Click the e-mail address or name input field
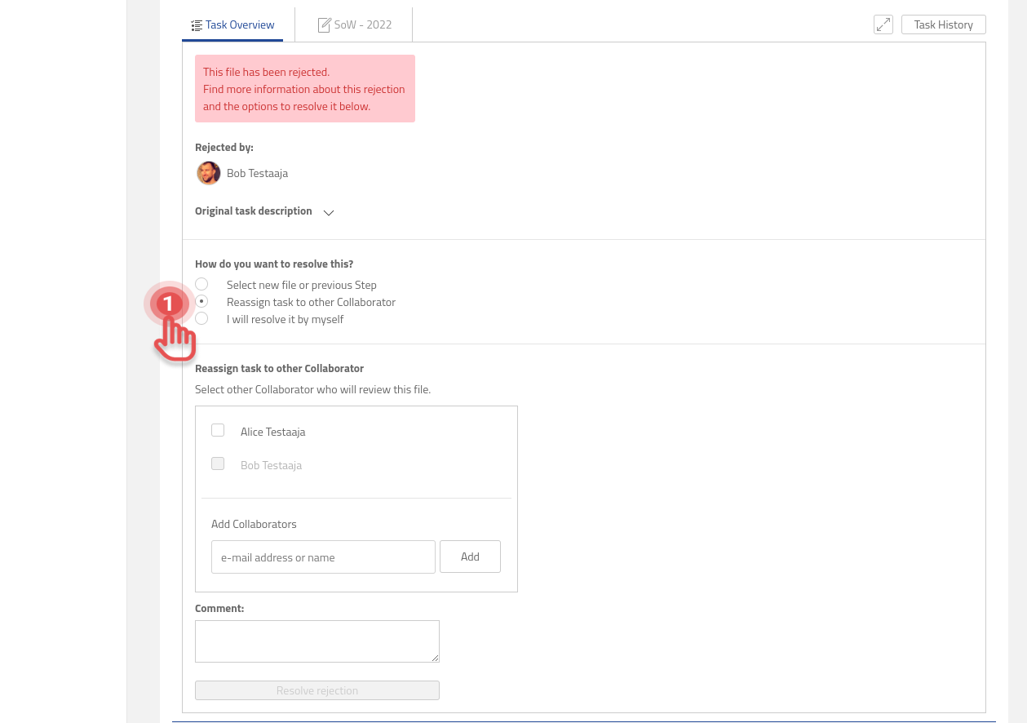The image size is (1027, 723). (x=323, y=557)
